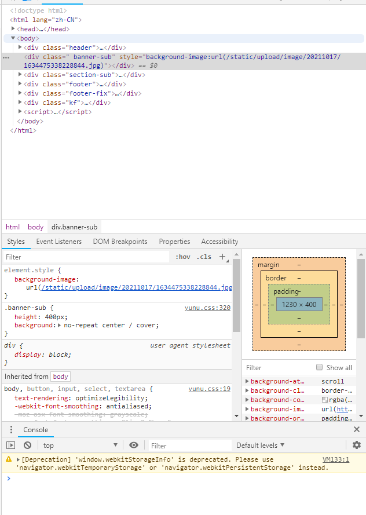
Task: Open the VM133:1 source link
Action: click(336, 459)
